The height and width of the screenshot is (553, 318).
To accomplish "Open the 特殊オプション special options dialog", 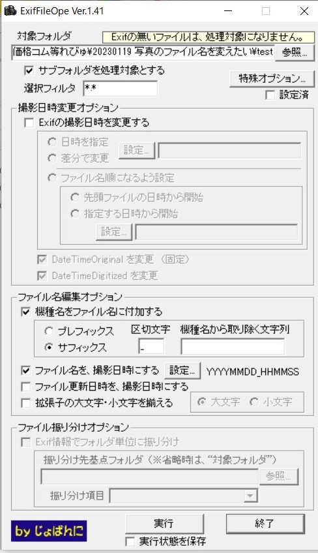I will tap(272, 79).
